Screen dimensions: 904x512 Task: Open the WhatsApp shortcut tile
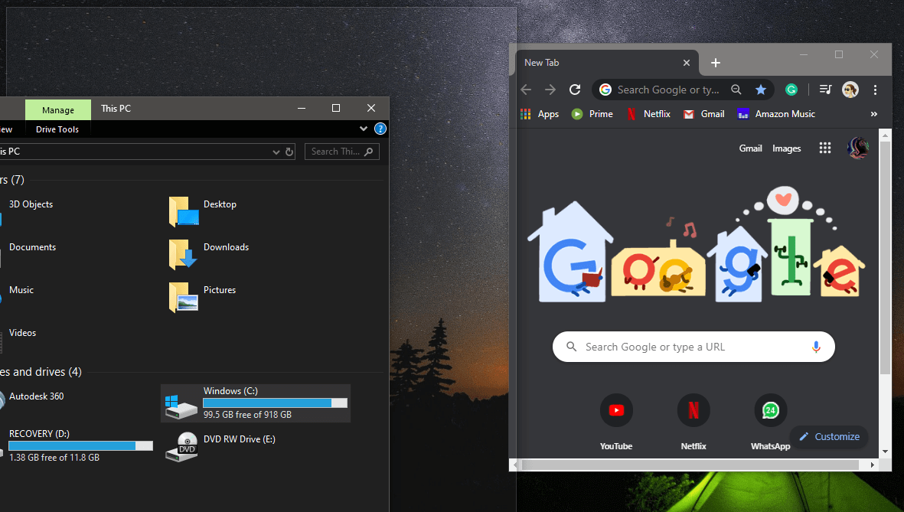(x=770, y=411)
